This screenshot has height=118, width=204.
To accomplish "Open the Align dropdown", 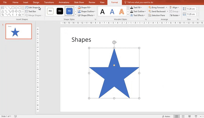I will pyautogui.click(x=174, y=8).
